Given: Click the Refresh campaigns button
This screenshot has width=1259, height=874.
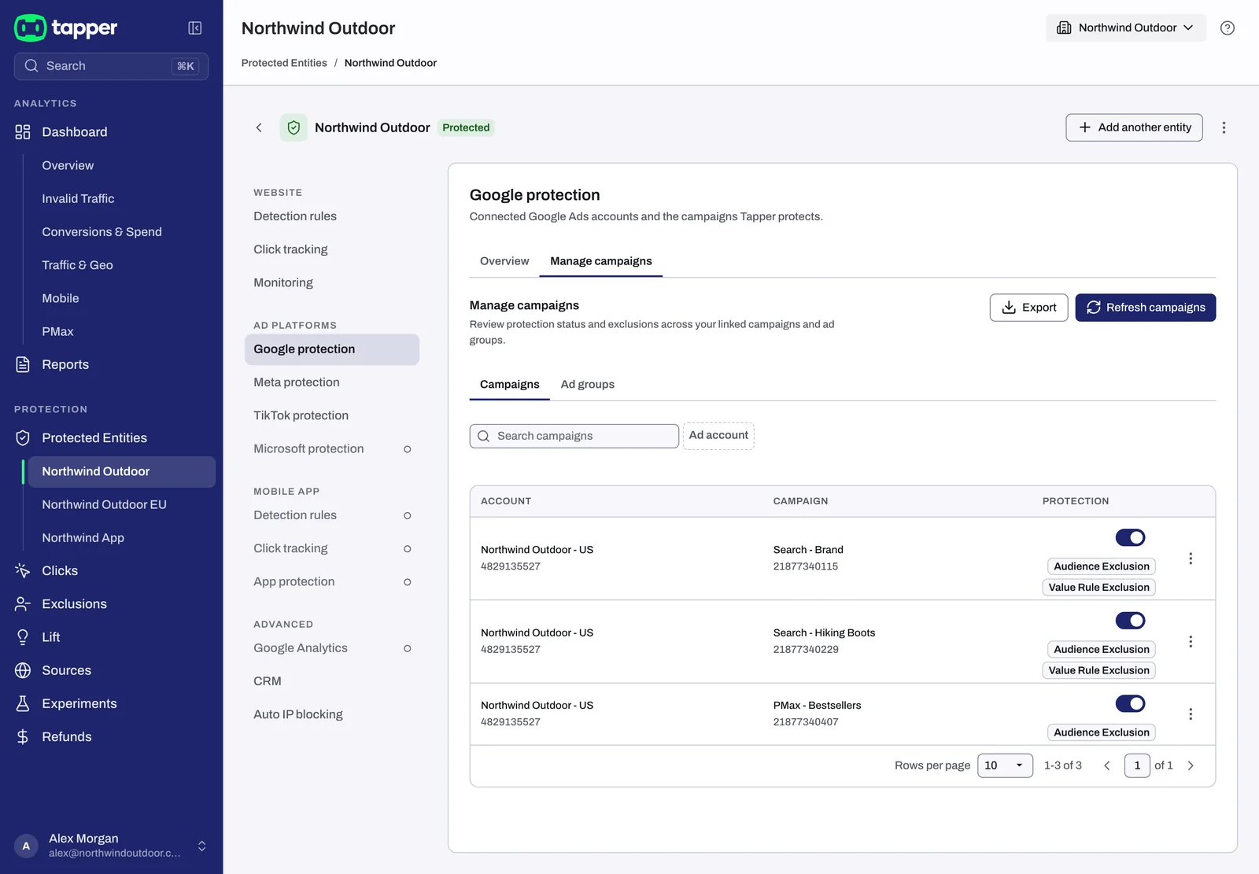Looking at the screenshot, I should tap(1146, 308).
